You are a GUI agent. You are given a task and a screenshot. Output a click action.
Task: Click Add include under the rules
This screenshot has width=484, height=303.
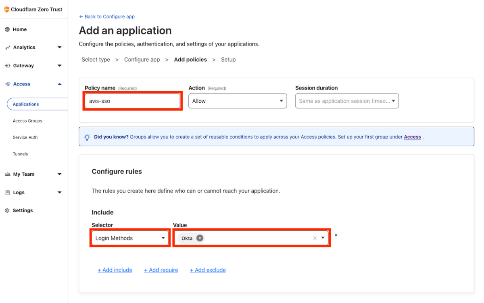click(x=115, y=270)
